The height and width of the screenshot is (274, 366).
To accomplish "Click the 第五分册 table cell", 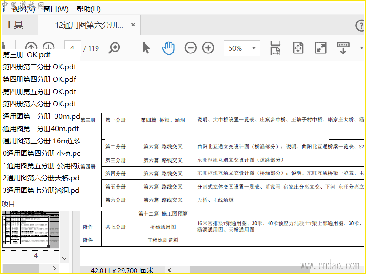I will tap(115, 187).
